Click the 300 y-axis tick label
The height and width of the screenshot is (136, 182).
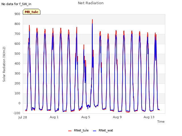click(17, 74)
